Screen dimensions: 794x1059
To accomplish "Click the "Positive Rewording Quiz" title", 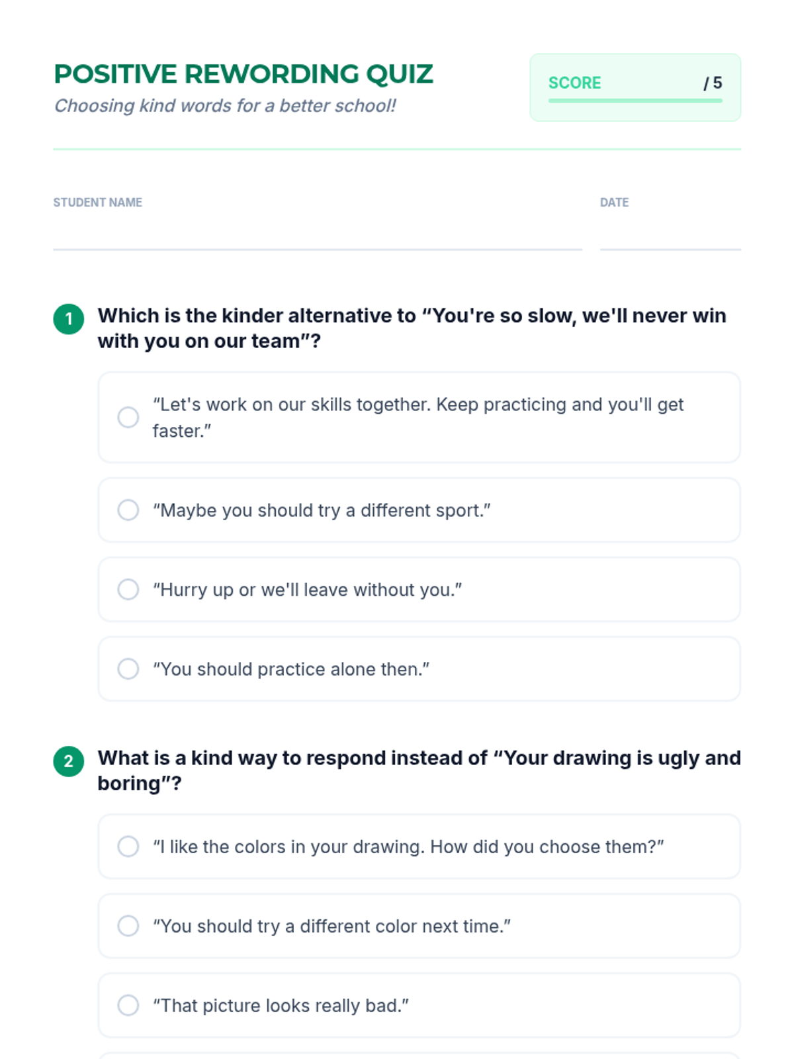I will tap(243, 74).
